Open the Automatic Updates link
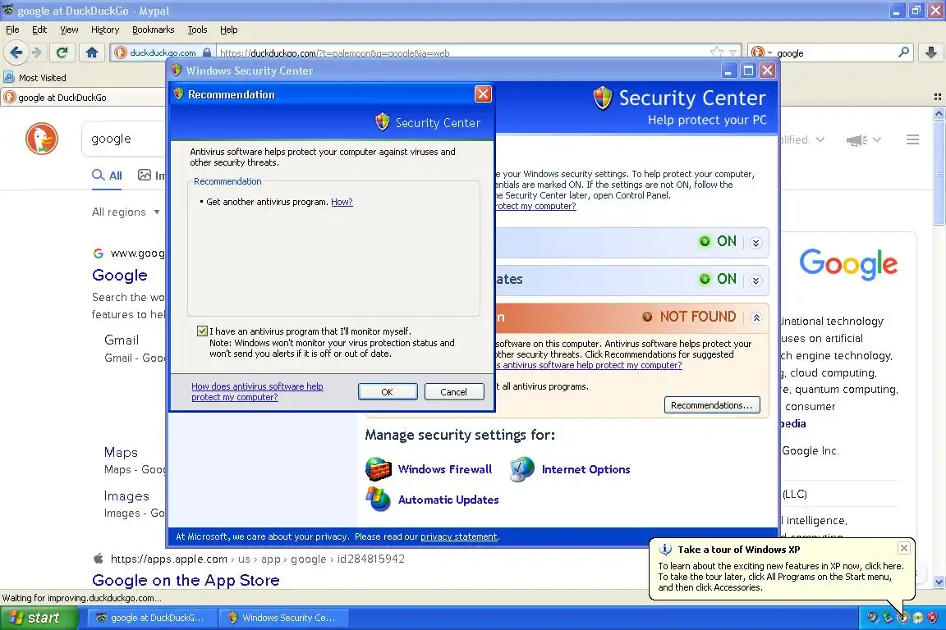This screenshot has width=946, height=630. point(448,500)
